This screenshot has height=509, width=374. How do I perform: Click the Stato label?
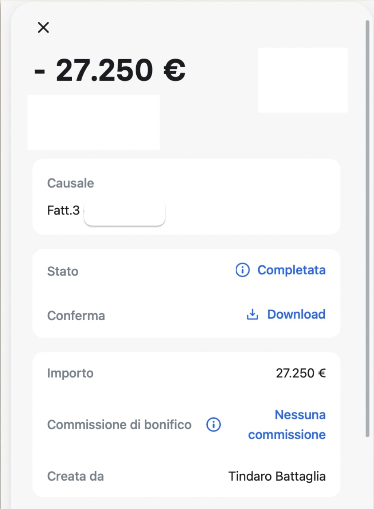pyautogui.click(x=63, y=271)
